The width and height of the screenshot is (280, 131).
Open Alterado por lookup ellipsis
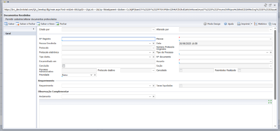point(271,30)
